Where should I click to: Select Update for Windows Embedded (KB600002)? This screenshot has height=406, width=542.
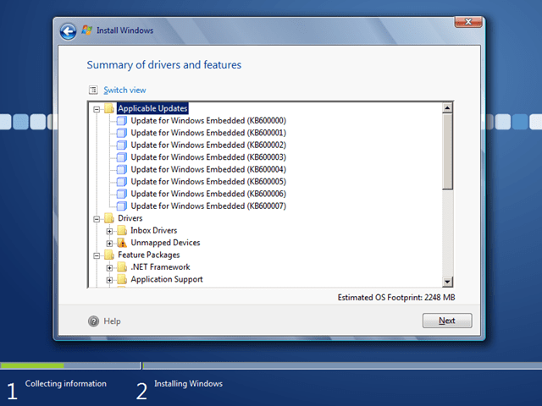click(x=208, y=145)
